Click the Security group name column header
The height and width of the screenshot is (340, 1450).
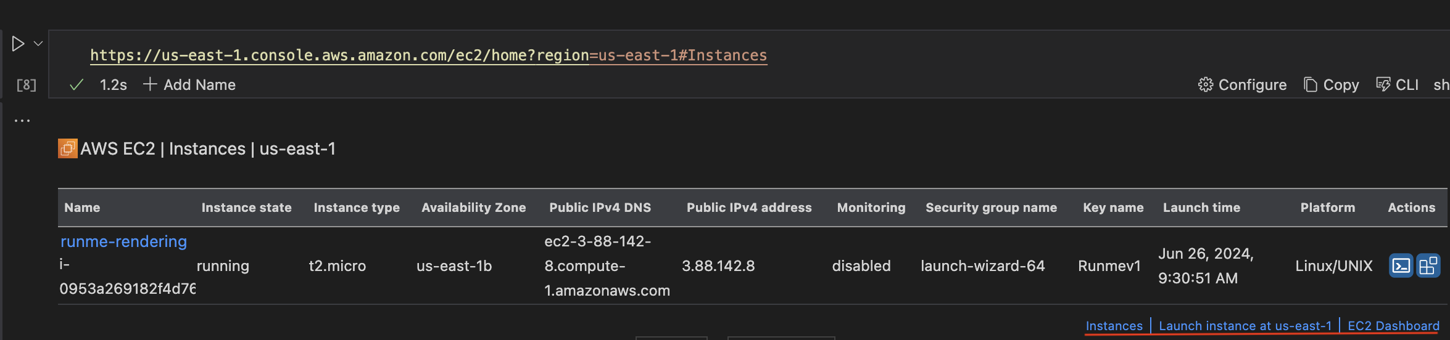(991, 208)
